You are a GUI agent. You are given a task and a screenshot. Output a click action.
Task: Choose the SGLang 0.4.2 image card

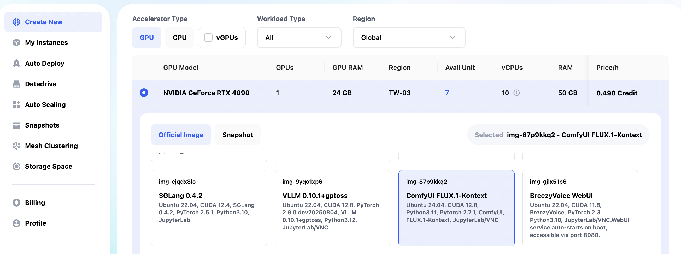coord(209,208)
